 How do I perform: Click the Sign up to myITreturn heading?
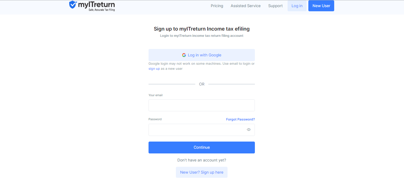[x=202, y=29]
